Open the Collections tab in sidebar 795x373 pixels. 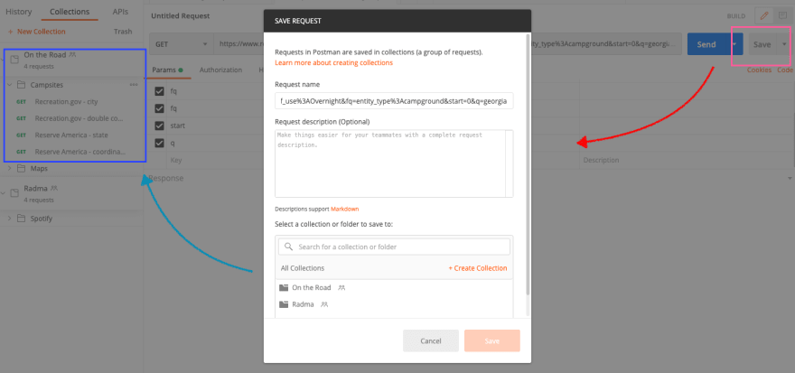[x=70, y=11]
